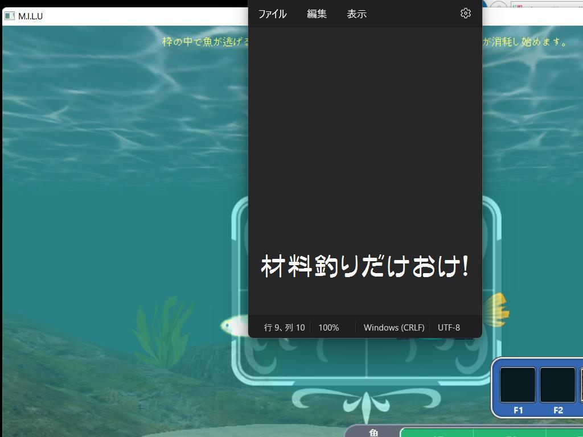The height and width of the screenshot is (437, 583).
Task: Click the 100% zoom level indicator
Action: 329,327
